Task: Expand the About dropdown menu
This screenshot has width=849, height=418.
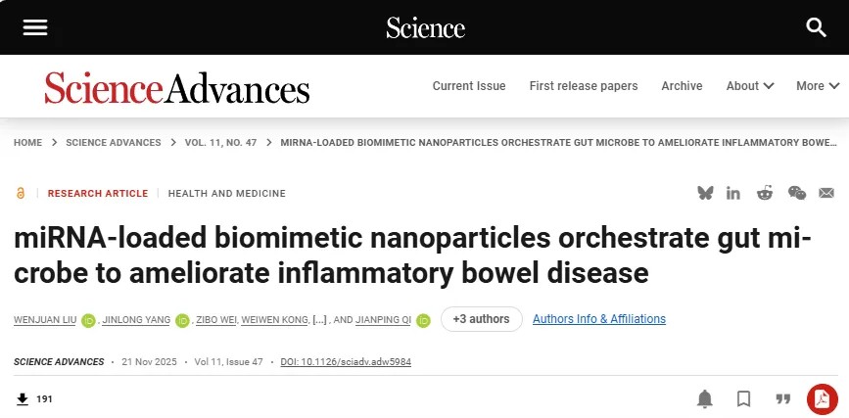Action: 750,86
